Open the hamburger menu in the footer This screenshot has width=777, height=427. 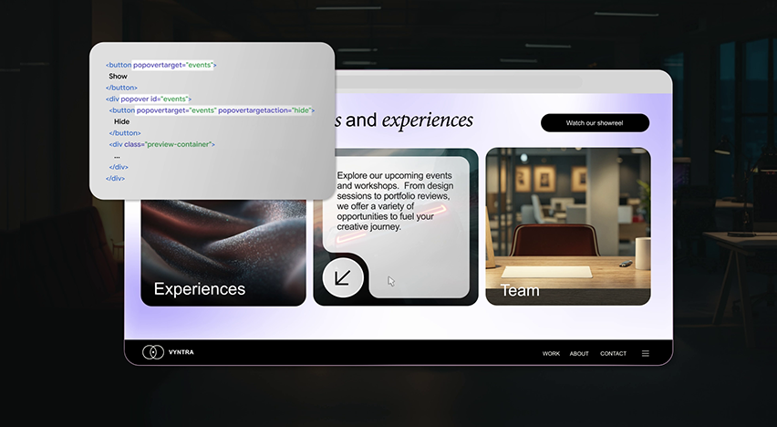click(x=646, y=353)
